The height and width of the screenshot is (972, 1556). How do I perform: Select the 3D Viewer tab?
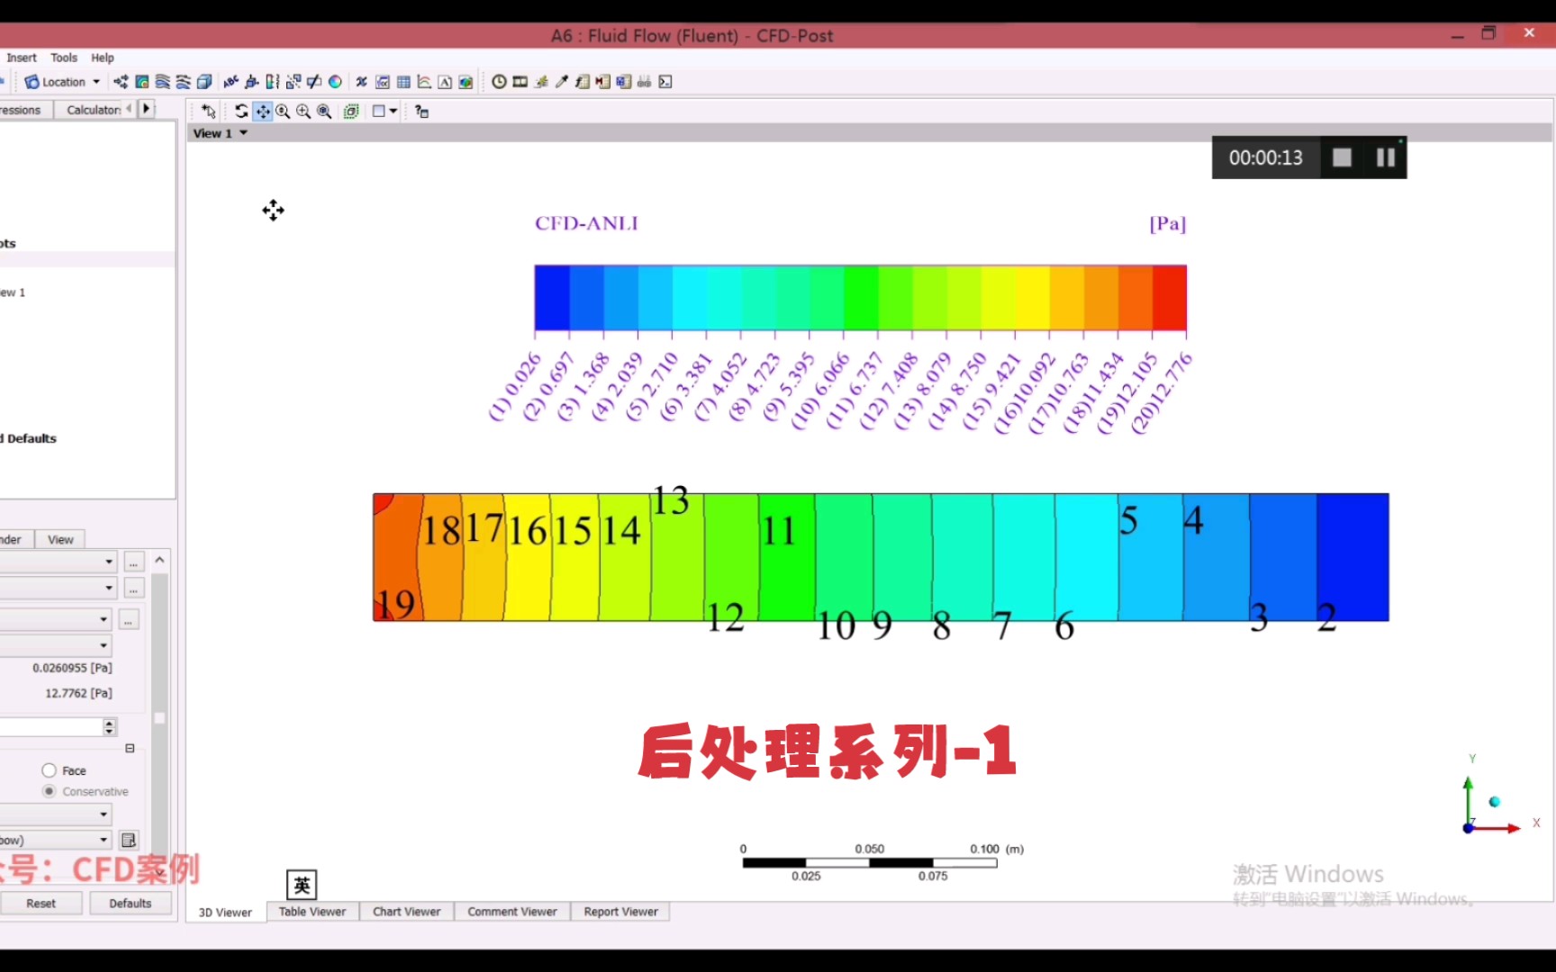[225, 912]
